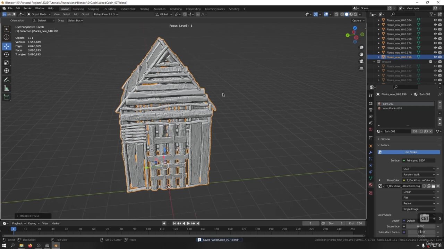Viewport: 444px width, 249px height.
Task: Open the Random Walk subsurface dropdown
Action: [x=419, y=175]
